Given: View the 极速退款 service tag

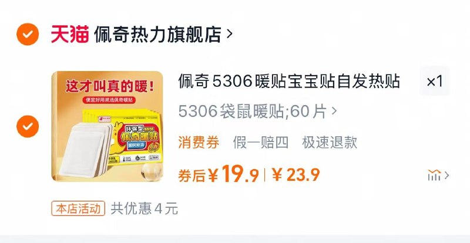Looking at the screenshot, I should (x=330, y=142).
